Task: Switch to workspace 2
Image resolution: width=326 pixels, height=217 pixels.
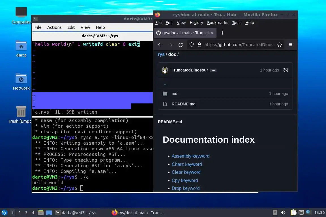Action: click(19, 213)
